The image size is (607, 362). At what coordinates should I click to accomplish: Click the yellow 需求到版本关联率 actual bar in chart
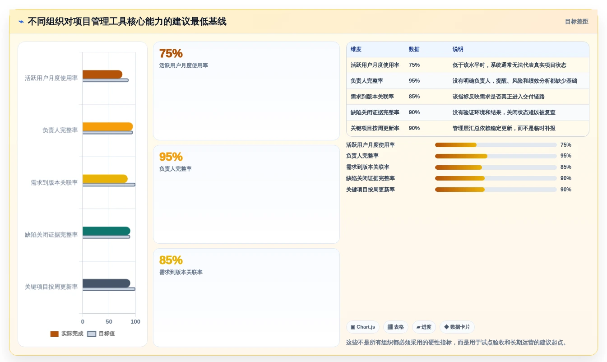tap(105, 179)
